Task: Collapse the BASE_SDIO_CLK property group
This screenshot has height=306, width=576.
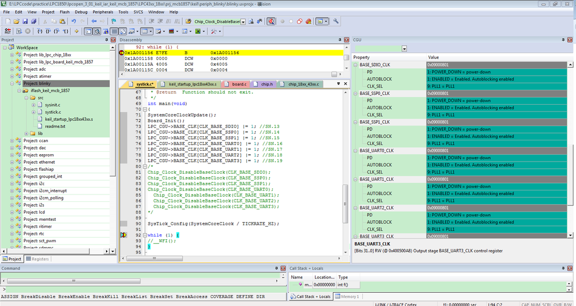Action: [356, 65]
